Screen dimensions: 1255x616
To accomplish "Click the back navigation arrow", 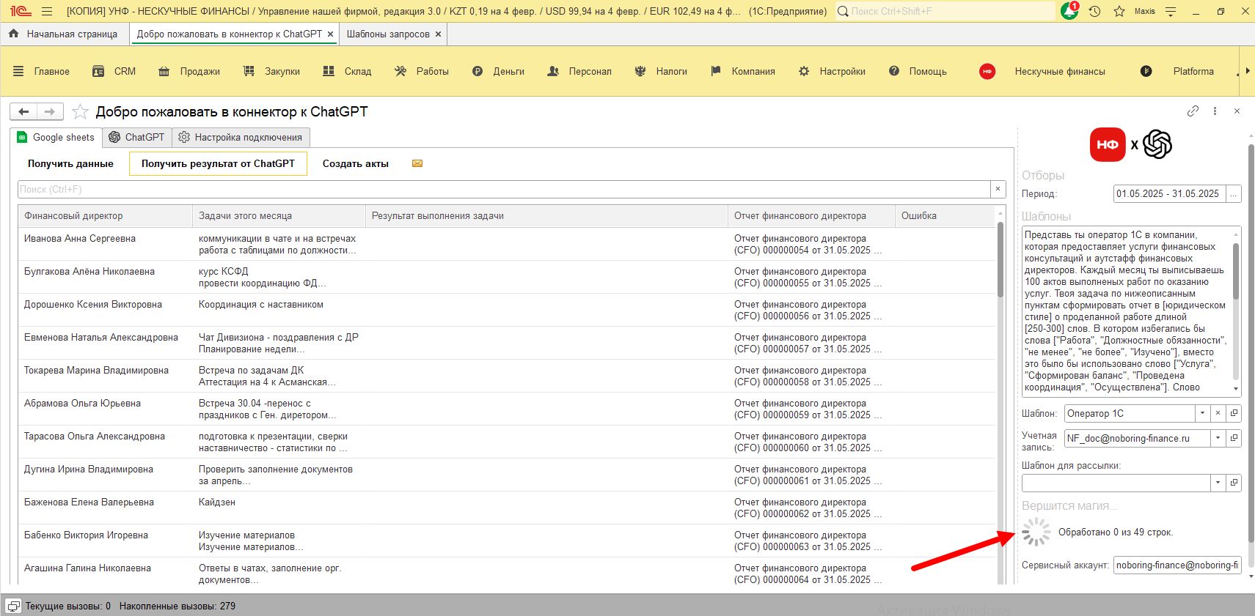I will [23, 111].
